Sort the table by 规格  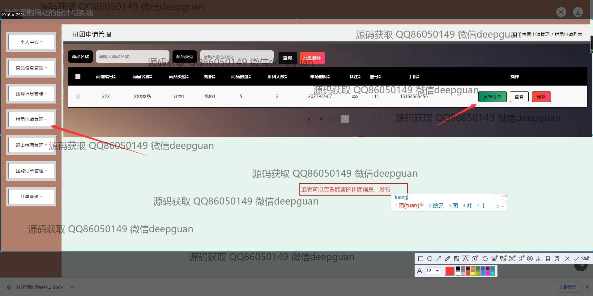[x=210, y=77]
